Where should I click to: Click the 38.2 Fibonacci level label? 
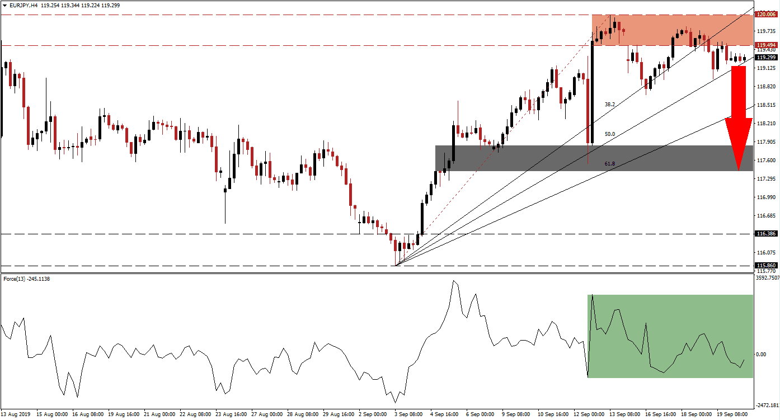tap(610, 103)
